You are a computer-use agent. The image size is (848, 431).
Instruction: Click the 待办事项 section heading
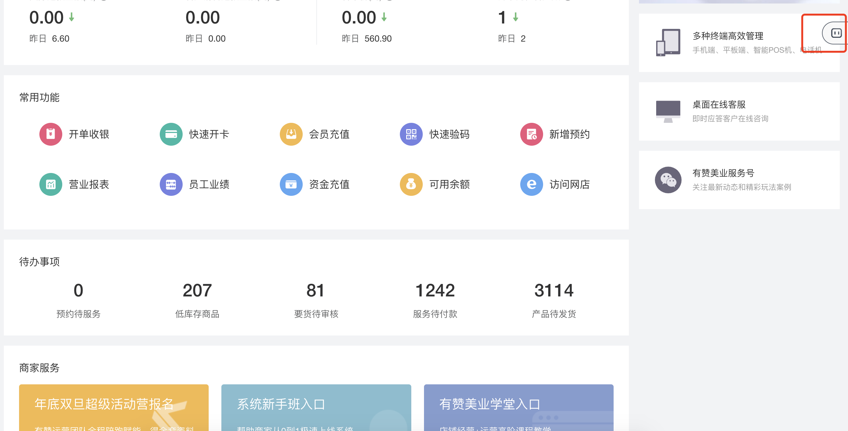click(39, 262)
